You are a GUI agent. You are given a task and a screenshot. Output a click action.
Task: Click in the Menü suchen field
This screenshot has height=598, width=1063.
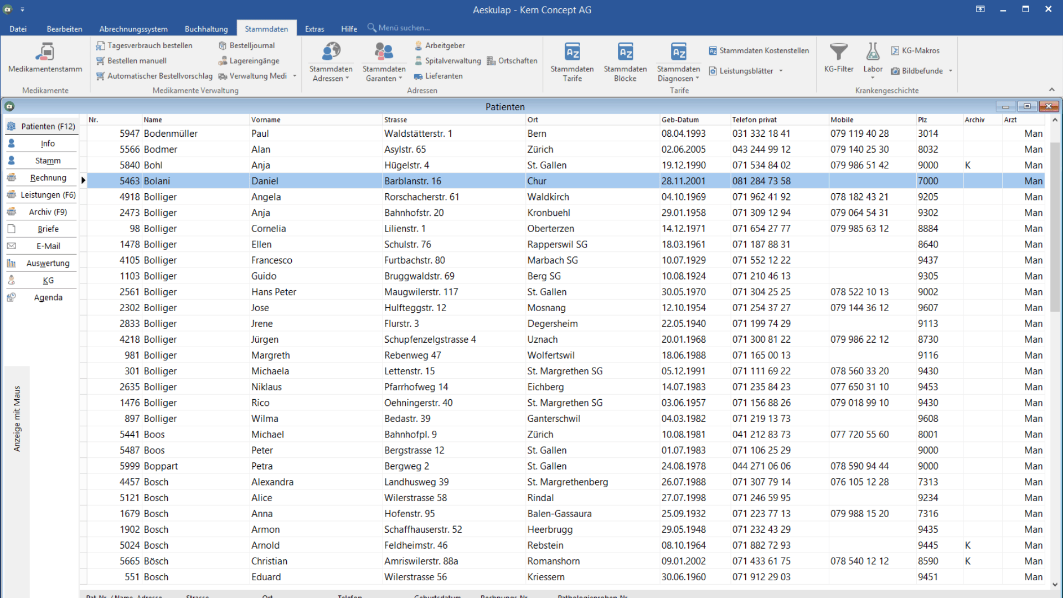(x=404, y=28)
